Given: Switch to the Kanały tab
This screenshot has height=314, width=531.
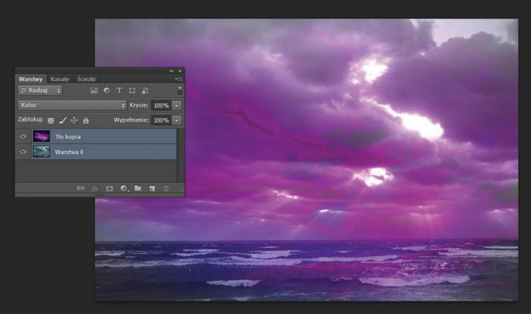Looking at the screenshot, I should pyautogui.click(x=60, y=79).
